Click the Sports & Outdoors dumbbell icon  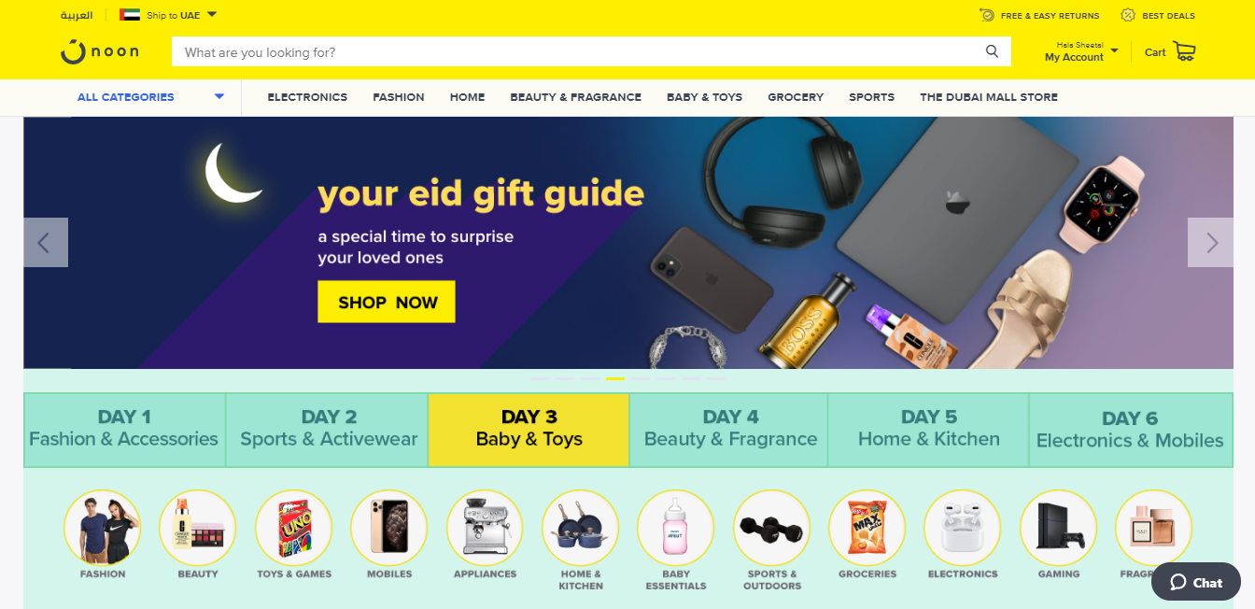pos(772,528)
